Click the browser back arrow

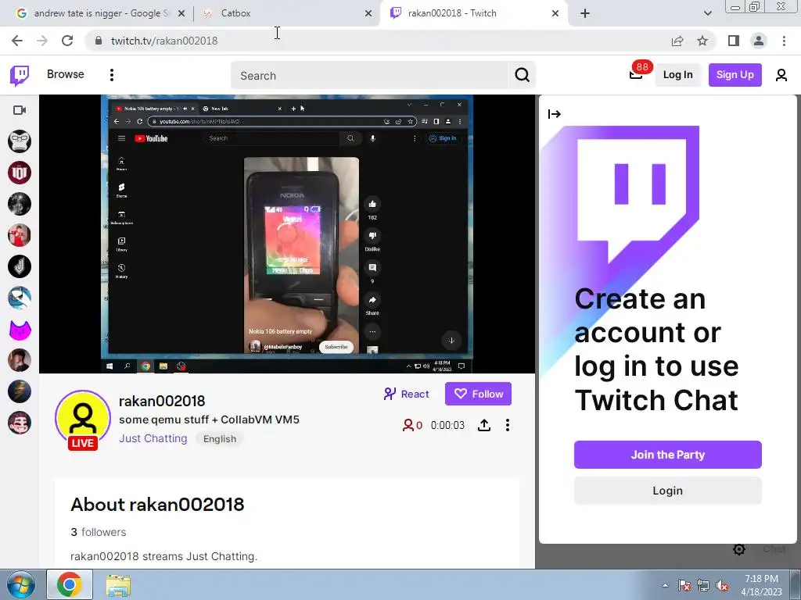click(17, 41)
